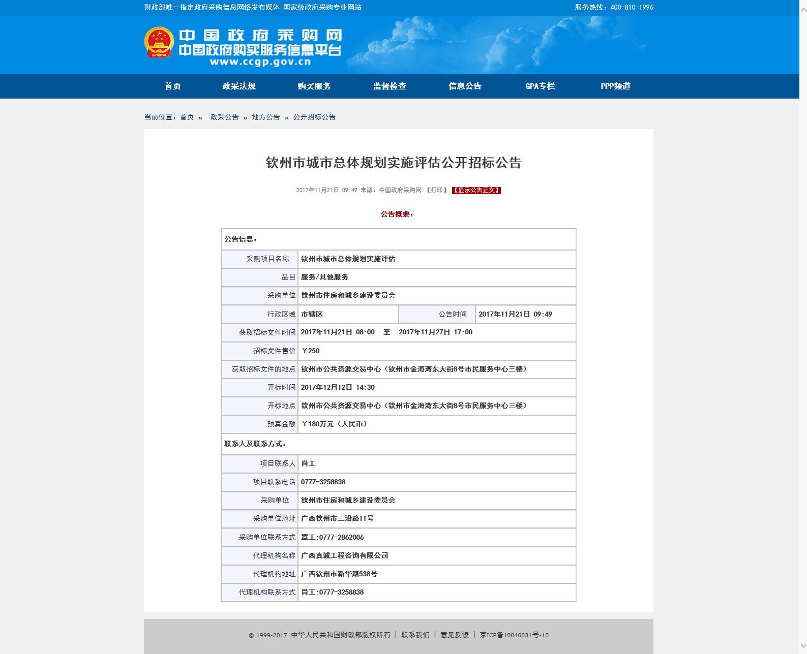Select the end time 2017年11月27日 17:00
The height and width of the screenshot is (654, 807).
click(435, 332)
